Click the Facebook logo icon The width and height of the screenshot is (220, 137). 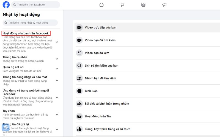tap(6, 5)
